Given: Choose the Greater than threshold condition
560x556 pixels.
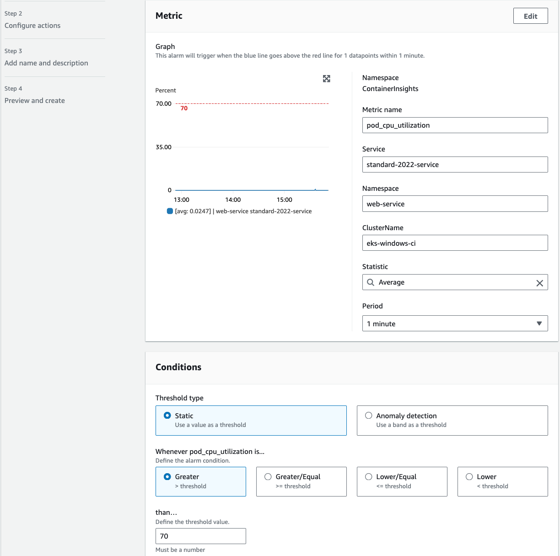Looking at the screenshot, I should click(x=167, y=477).
